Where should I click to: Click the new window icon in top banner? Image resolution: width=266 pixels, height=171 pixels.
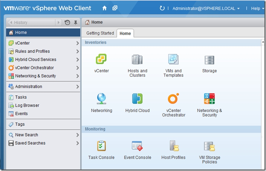(x=115, y=8)
